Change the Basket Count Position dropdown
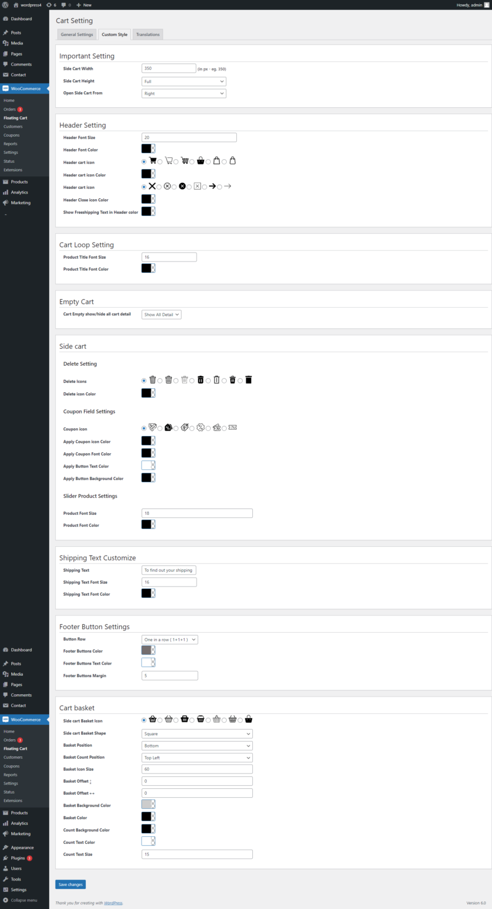 tap(197, 757)
